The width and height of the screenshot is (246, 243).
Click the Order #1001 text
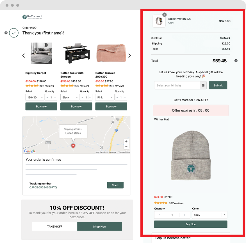tap(30, 28)
